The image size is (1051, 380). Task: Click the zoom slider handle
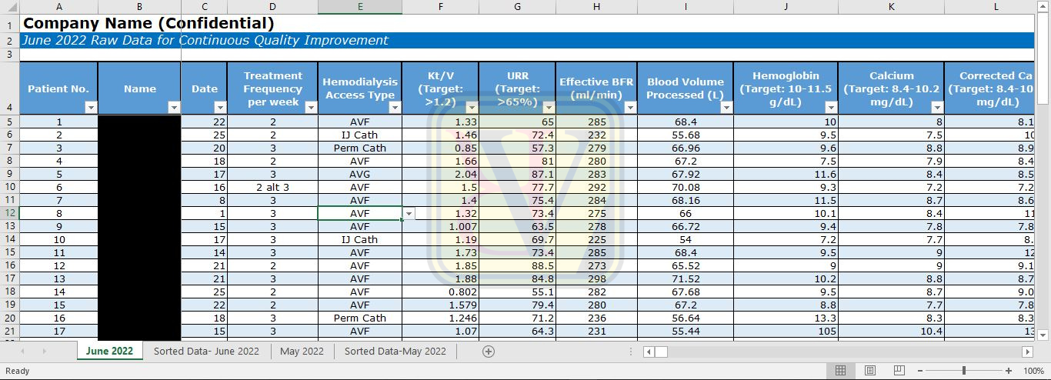pos(964,371)
